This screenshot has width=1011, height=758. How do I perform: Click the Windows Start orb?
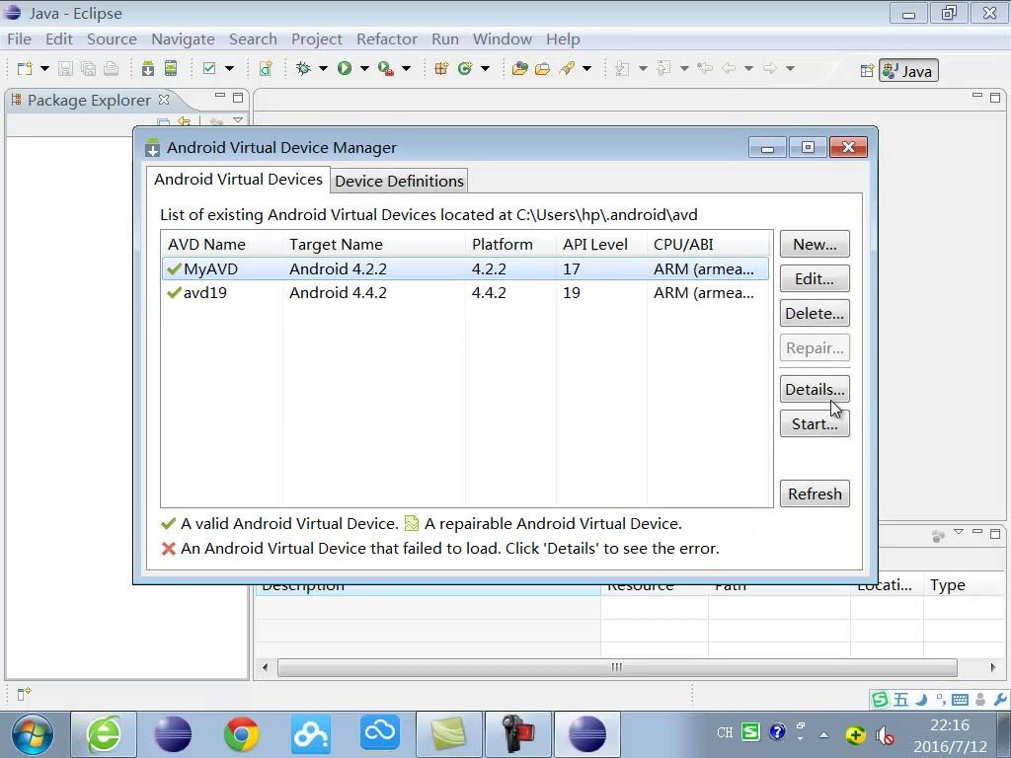click(33, 734)
